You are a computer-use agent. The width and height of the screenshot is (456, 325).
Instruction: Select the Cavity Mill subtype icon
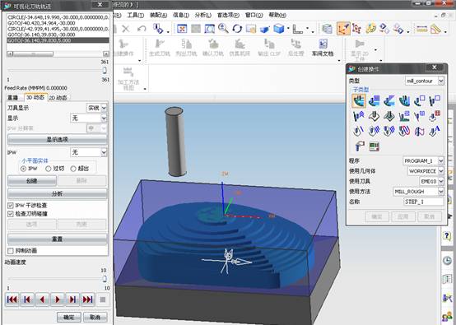tap(359, 100)
